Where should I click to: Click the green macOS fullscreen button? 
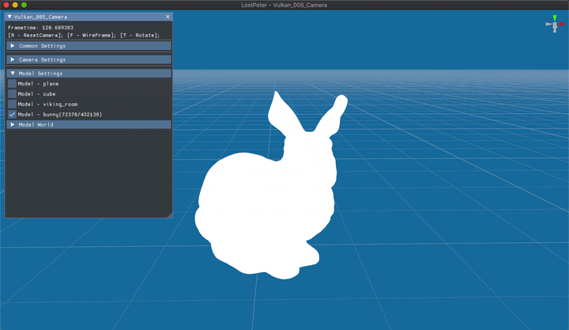pos(24,5)
